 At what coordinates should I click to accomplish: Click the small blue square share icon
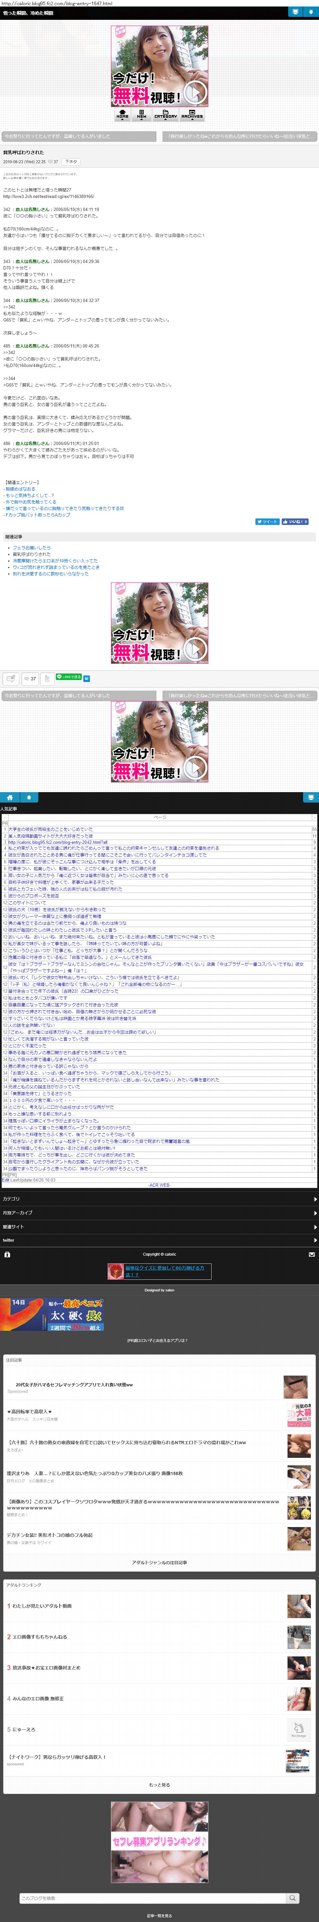click(86, 678)
